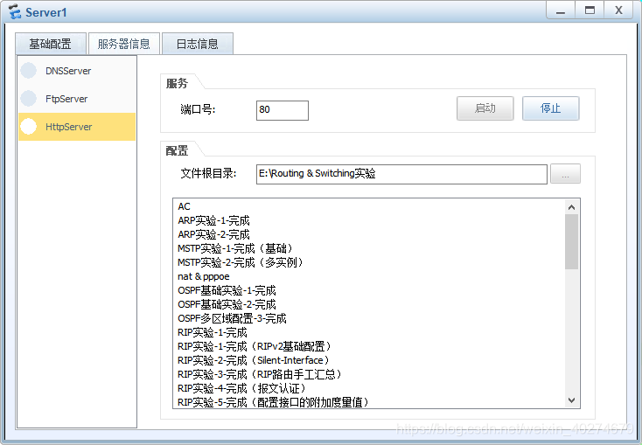642x445 pixels.
Task: Select OSPF基础实验-1-完成 entry
Action: [227, 290]
